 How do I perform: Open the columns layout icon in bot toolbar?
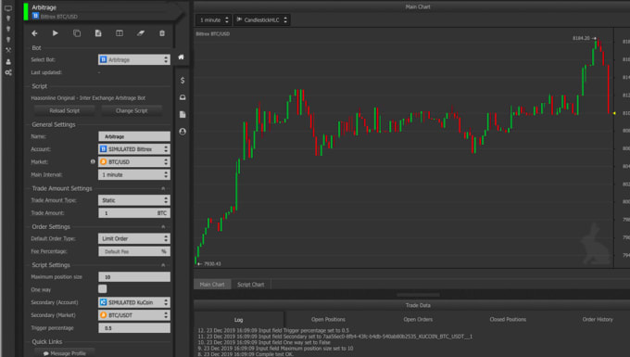click(120, 33)
